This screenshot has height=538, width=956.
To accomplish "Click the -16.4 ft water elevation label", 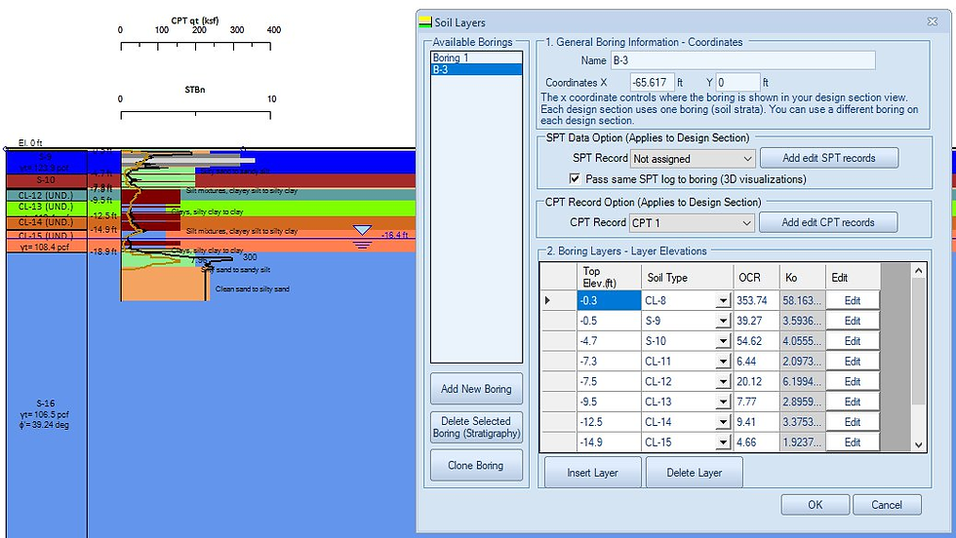I will (x=395, y=235).
